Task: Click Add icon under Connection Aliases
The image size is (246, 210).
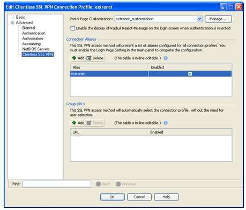Action: point(74,58)
